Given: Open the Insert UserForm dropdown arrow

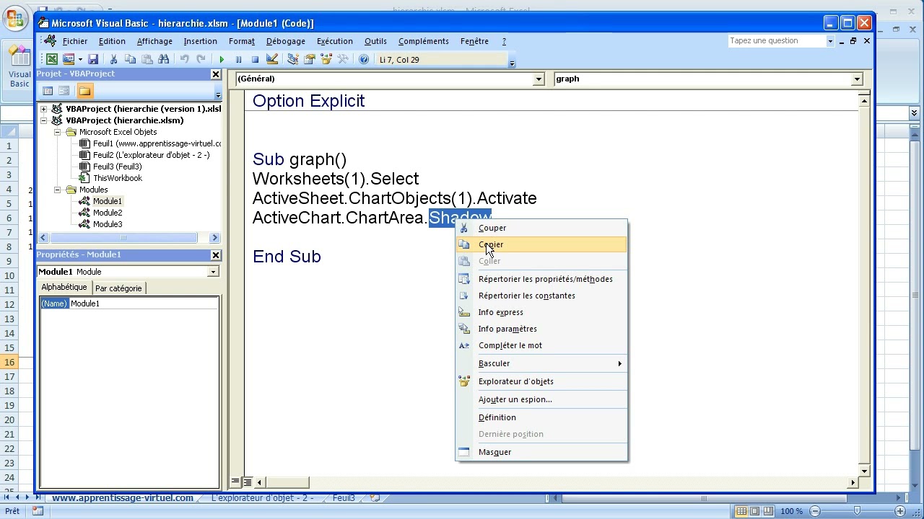Looking at the screenshot, I should (80, 59).
